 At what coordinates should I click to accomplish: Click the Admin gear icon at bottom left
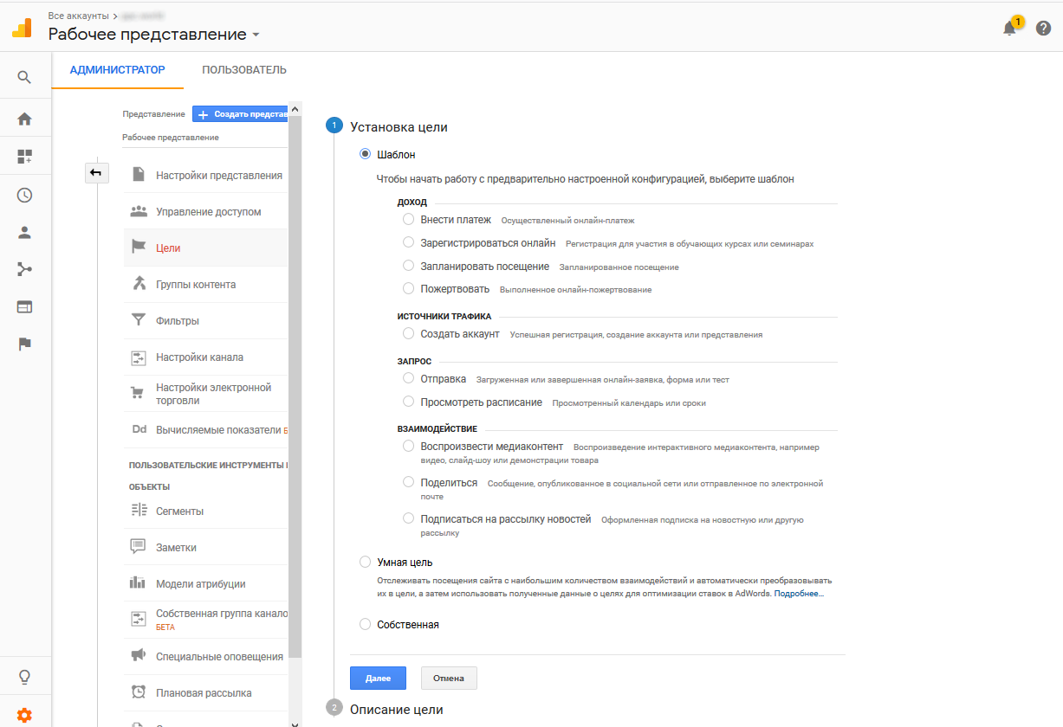tap(24, 715)
